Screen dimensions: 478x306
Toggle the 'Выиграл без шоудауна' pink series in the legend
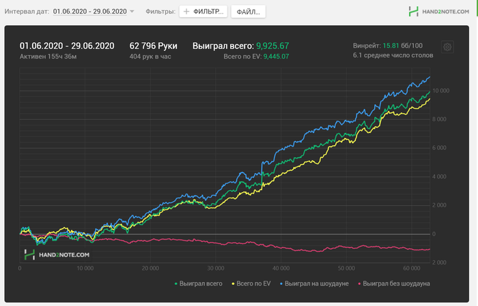(394, 284)
